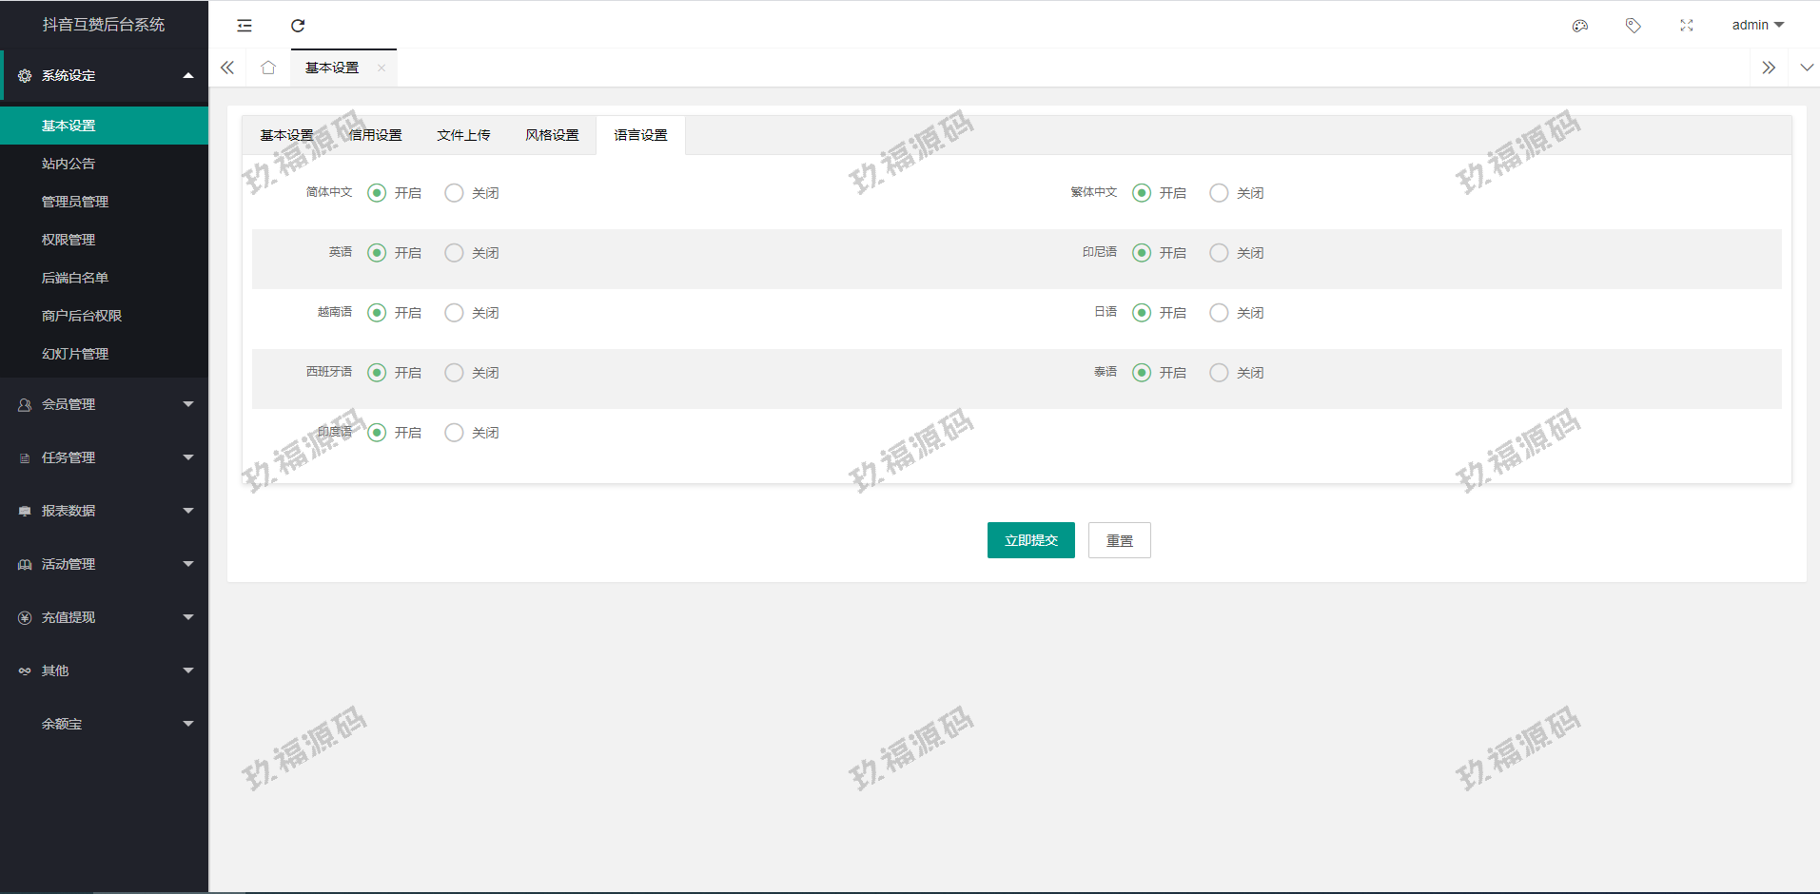Switch to the 风格设置 tab
Viewport: 1820px width, 894px height.
click(552, 135)
